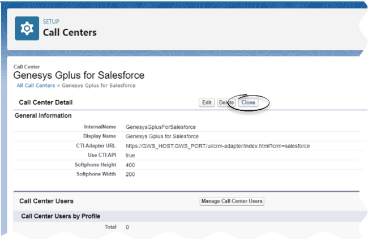Click the General Information subheading

[x=43, y=115]
